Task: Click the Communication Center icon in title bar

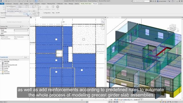Action: coord(153,1)
